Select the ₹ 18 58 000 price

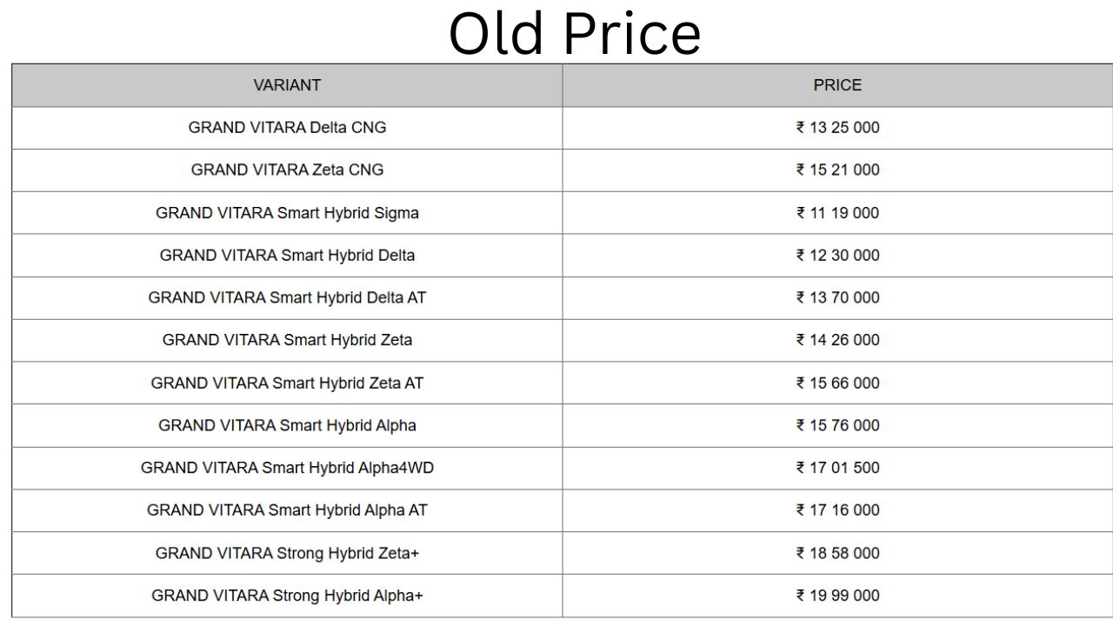[837, 554]
